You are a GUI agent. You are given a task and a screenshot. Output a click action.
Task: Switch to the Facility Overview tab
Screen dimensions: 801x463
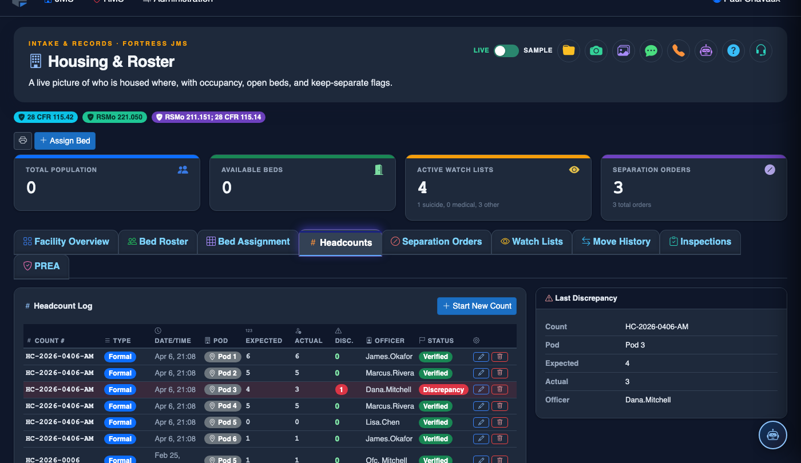click(66, 242)
